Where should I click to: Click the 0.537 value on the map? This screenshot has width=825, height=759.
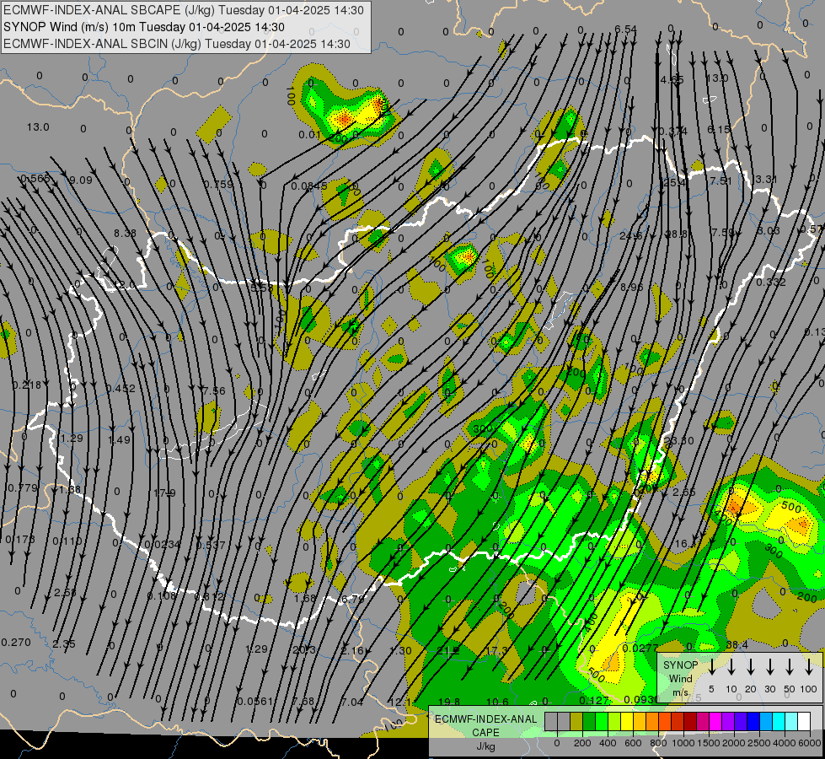click(x=211, y=545)
